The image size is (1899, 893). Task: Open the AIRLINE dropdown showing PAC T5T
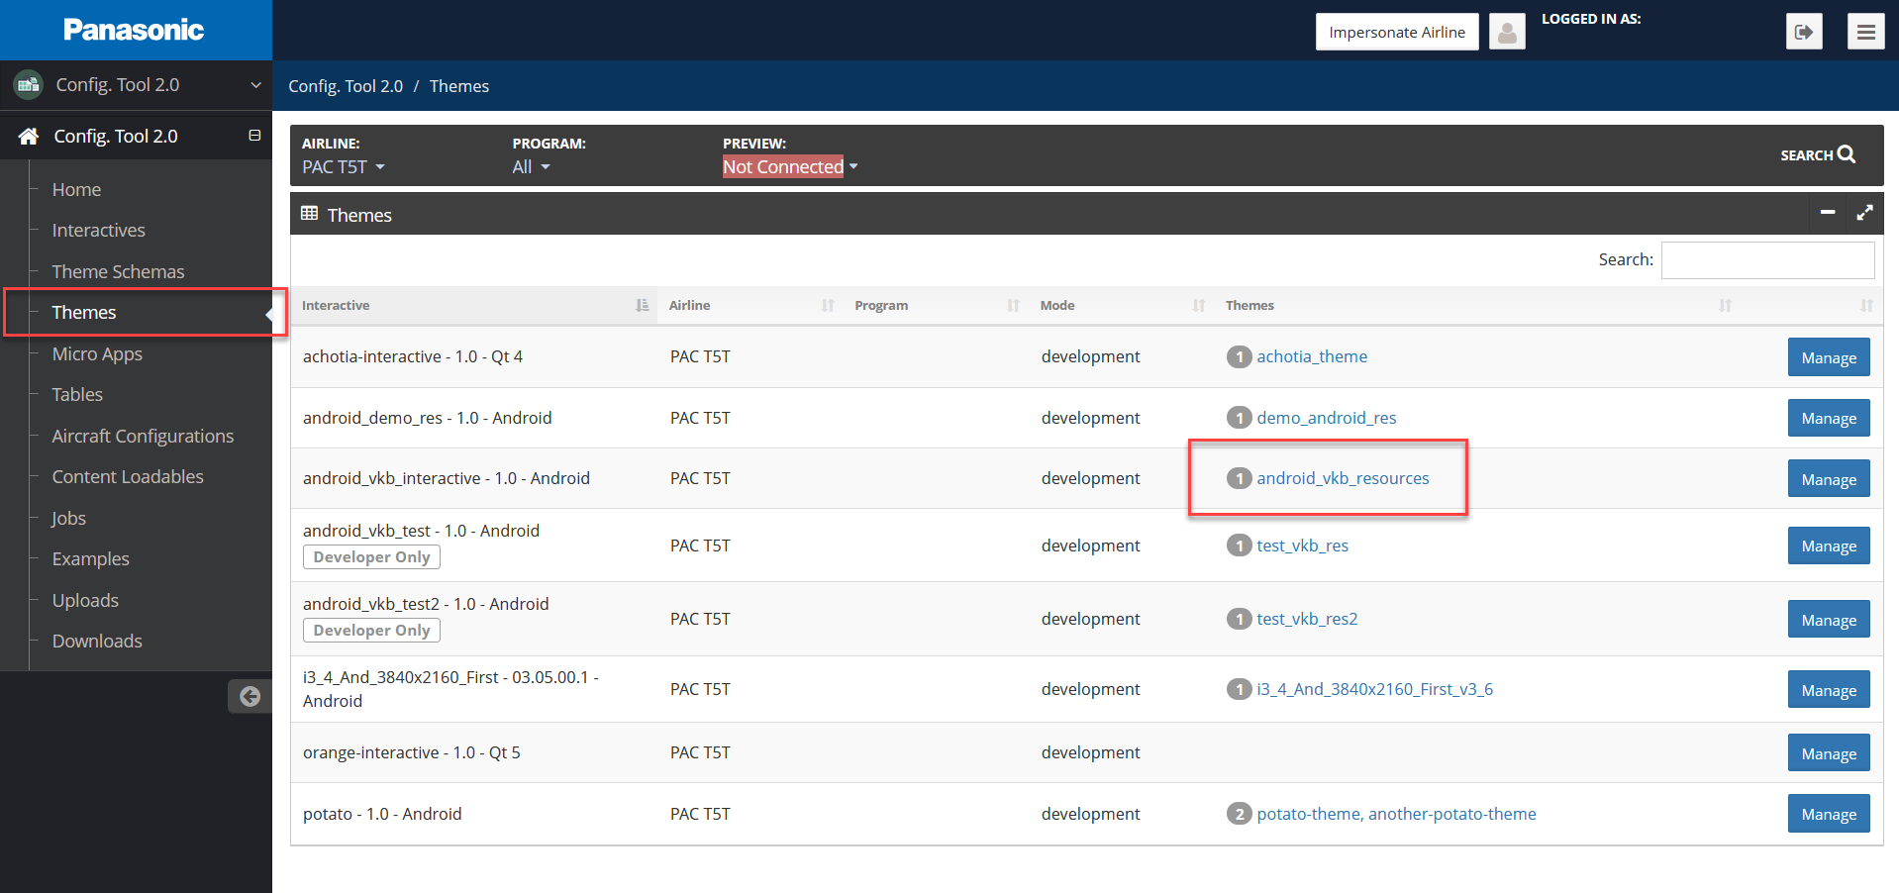(x=343, y=166)
